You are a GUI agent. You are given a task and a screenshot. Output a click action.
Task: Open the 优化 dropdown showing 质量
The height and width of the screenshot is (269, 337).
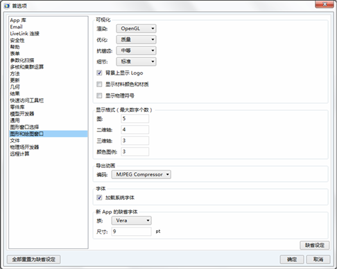point(136,39)
